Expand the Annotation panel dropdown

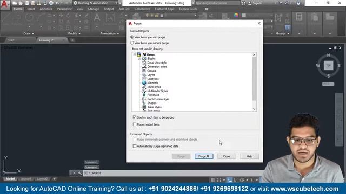[109, 33]
